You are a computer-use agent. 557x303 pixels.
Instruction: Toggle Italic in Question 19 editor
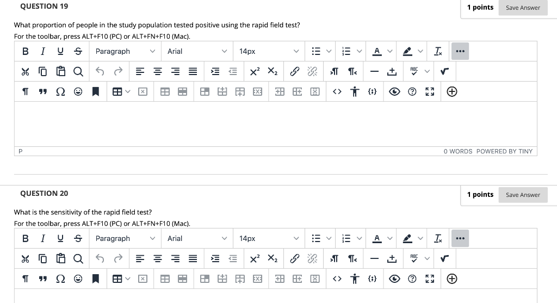[42, 51]
